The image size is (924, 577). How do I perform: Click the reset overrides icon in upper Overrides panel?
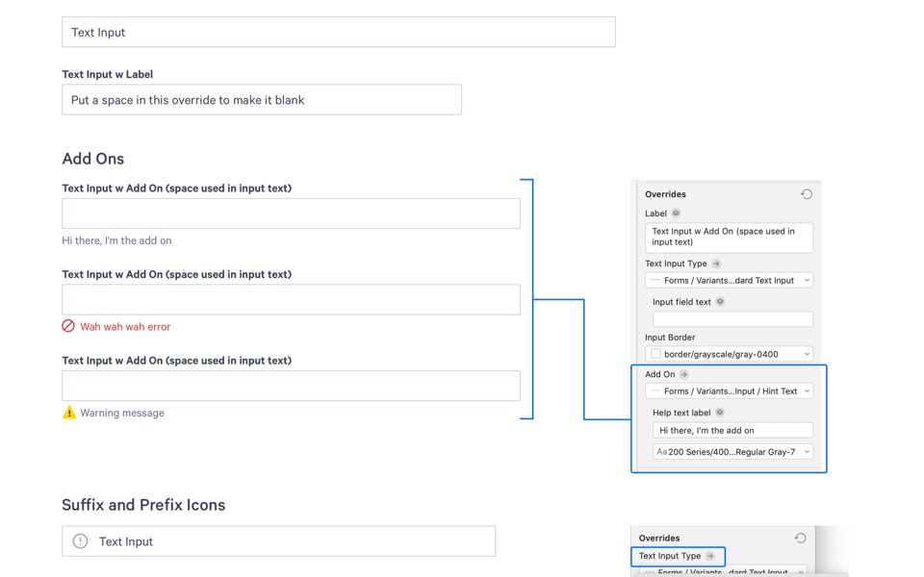(807, 194)
